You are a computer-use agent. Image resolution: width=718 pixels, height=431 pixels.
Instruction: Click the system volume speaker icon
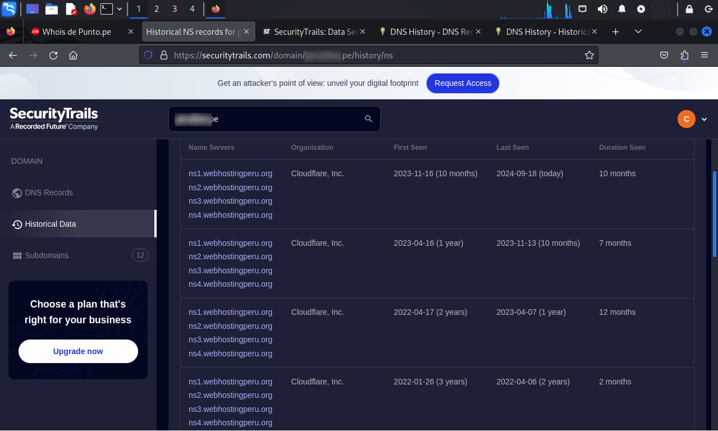602,9
